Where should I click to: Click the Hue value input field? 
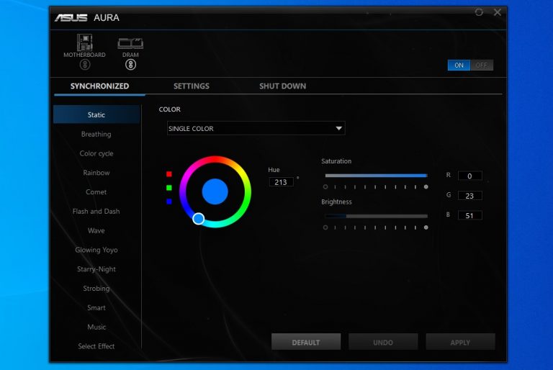[x=281, y=182]
